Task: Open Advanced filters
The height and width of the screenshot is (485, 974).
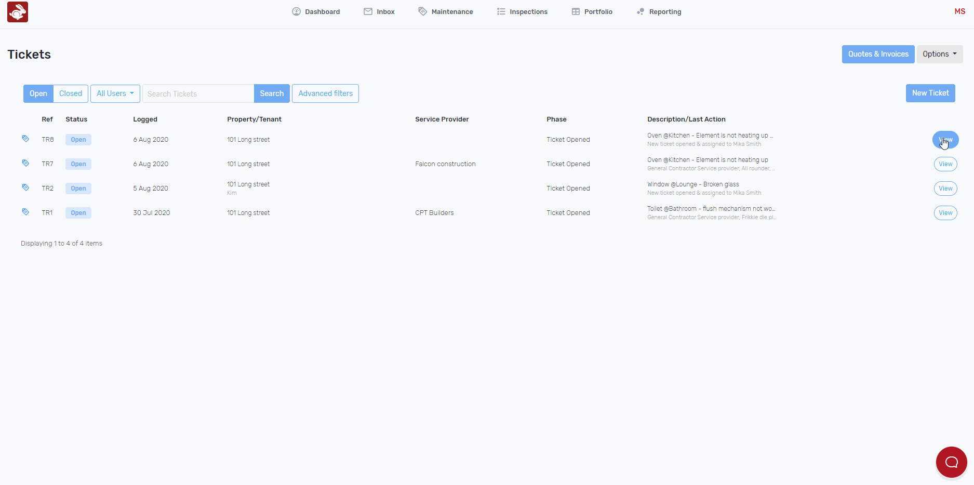Action: pos(325,93)
